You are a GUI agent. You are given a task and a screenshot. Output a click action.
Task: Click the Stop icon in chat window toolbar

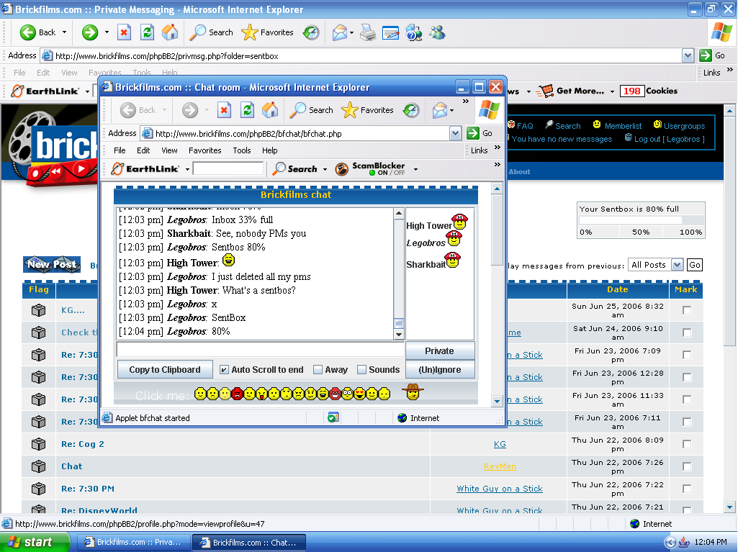224,110
